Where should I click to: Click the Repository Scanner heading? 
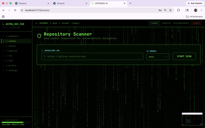68,34
